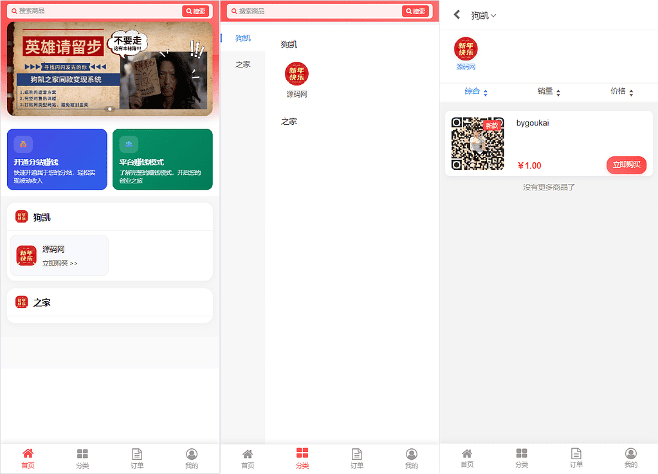Tap the highlighted red 分类 grid icon
This screenshot has width=658, height=474.
302,453
